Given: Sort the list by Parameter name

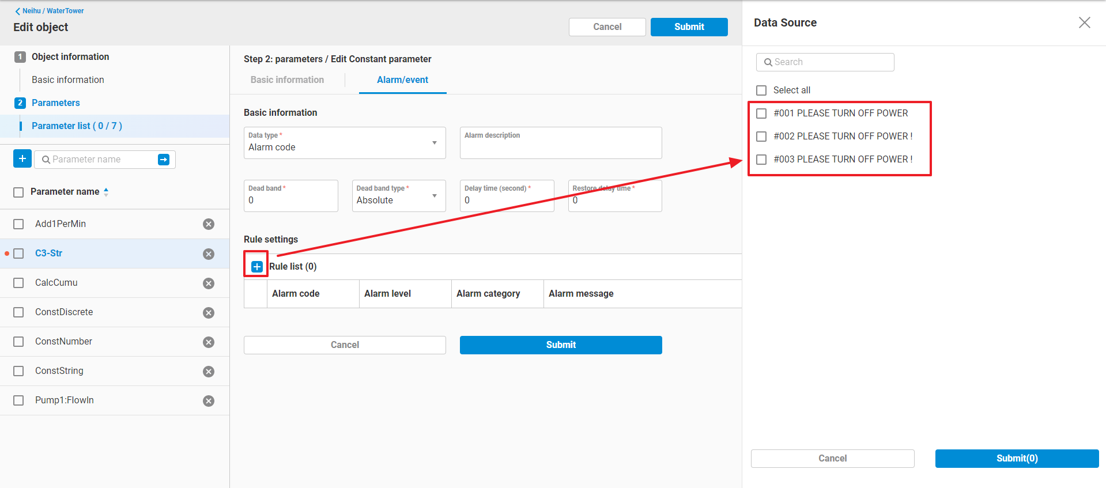Looking at the screenshot, I should [x=106, y=192].
